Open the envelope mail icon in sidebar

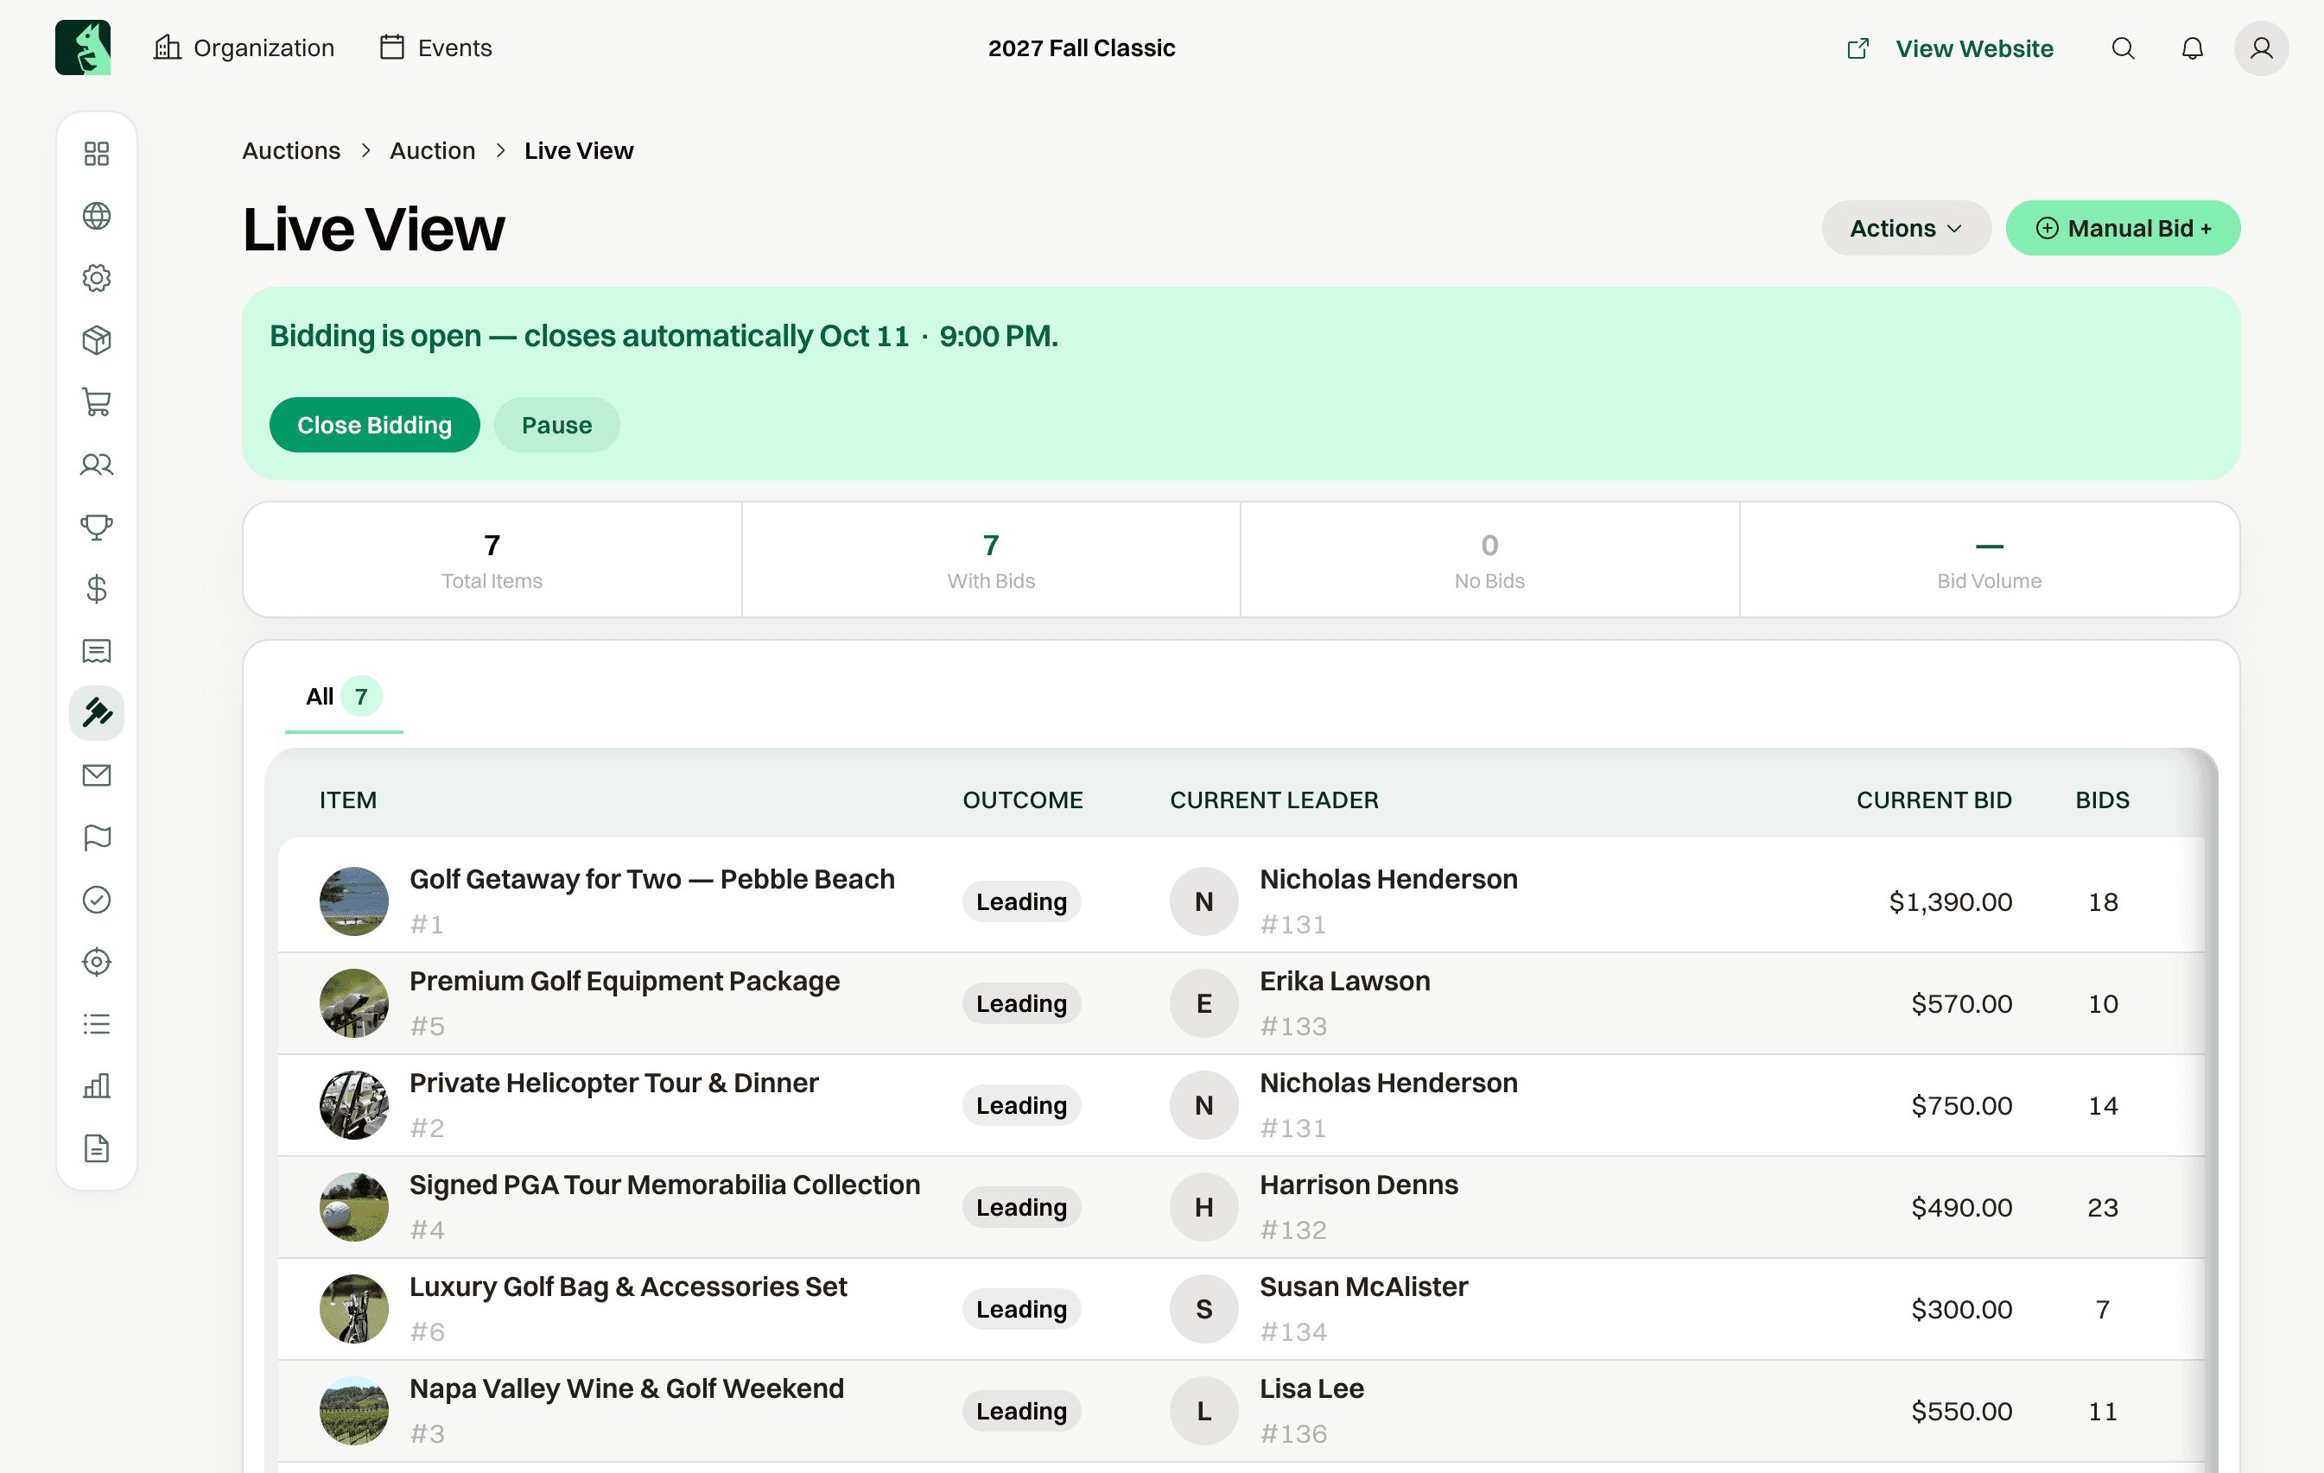pos(97,774)
